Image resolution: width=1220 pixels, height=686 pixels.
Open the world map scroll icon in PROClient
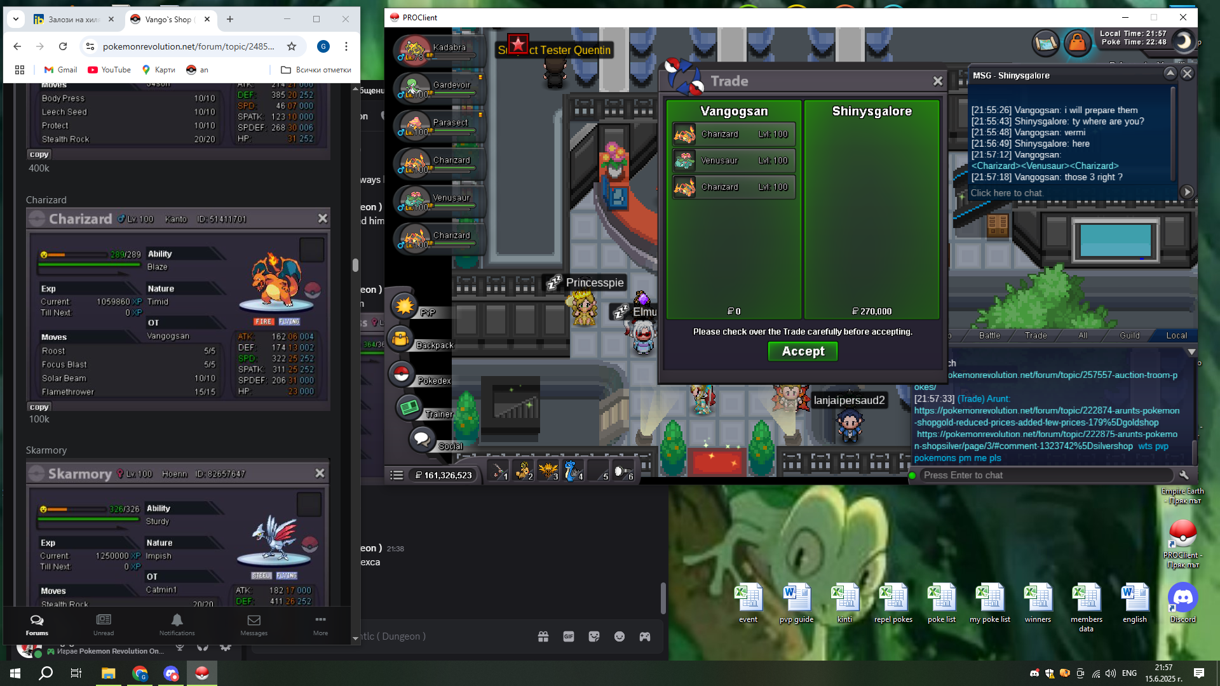pos(1045,43)
